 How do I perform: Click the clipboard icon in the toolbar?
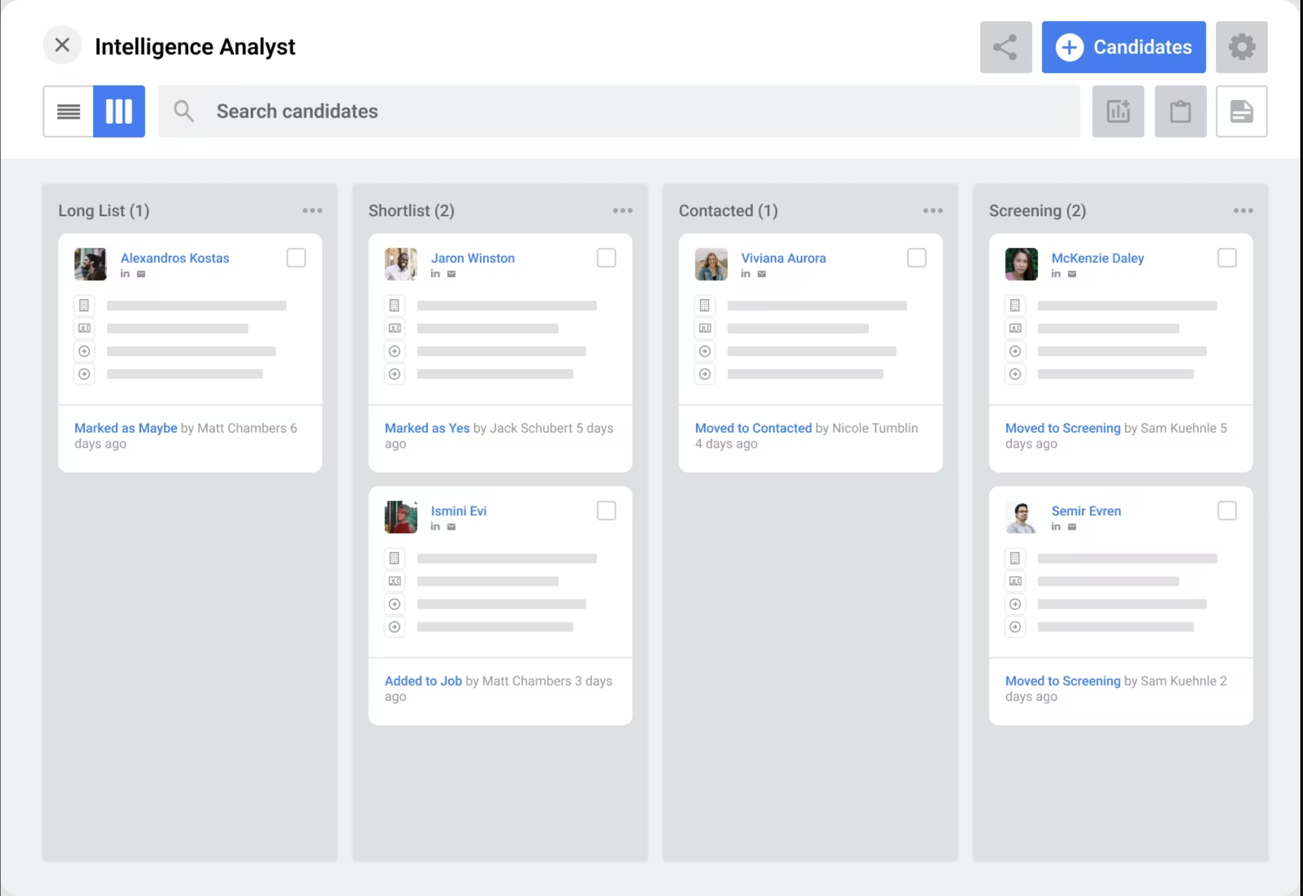click(1181, 111)
